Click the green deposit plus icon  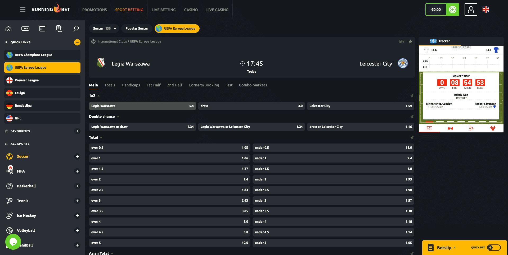[453, 10]
